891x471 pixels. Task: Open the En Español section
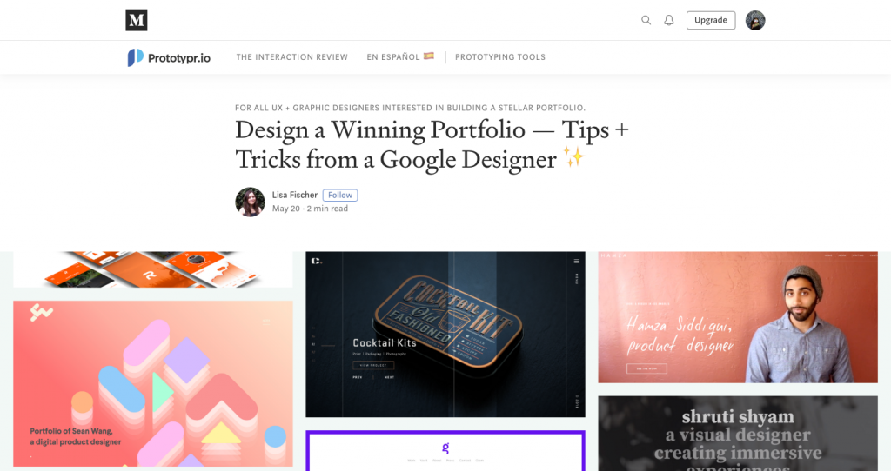click(392, 56)
